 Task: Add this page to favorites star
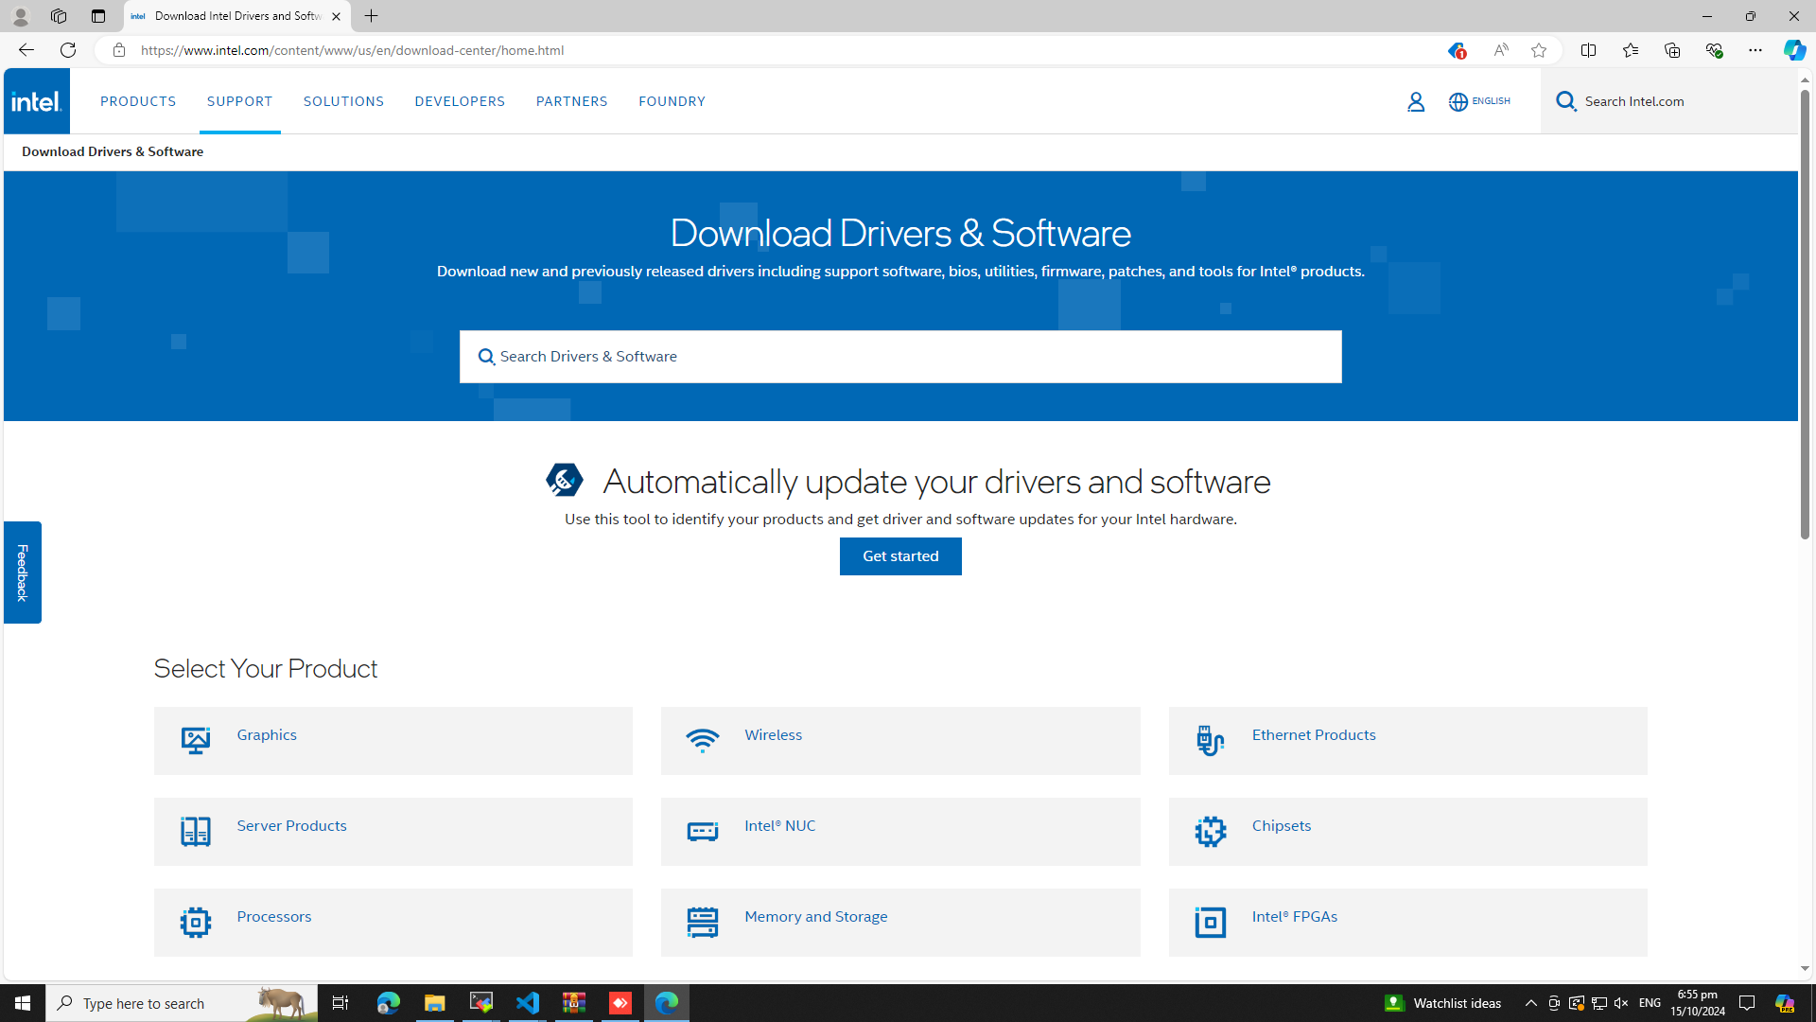(x=1539, y=50)
